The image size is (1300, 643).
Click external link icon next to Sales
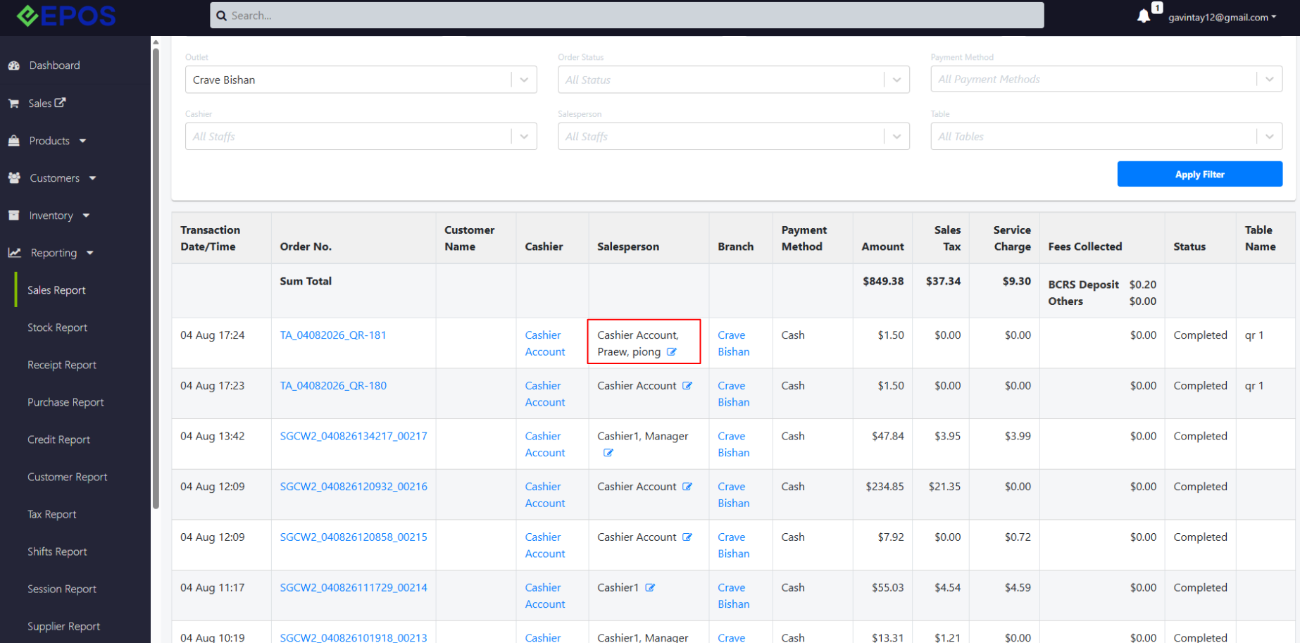click(61, 103)
